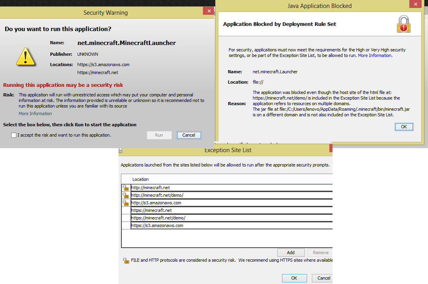Open More Information link in Java Application Blocked
This screenshot has height=284, width=428.
coord(375,55)
